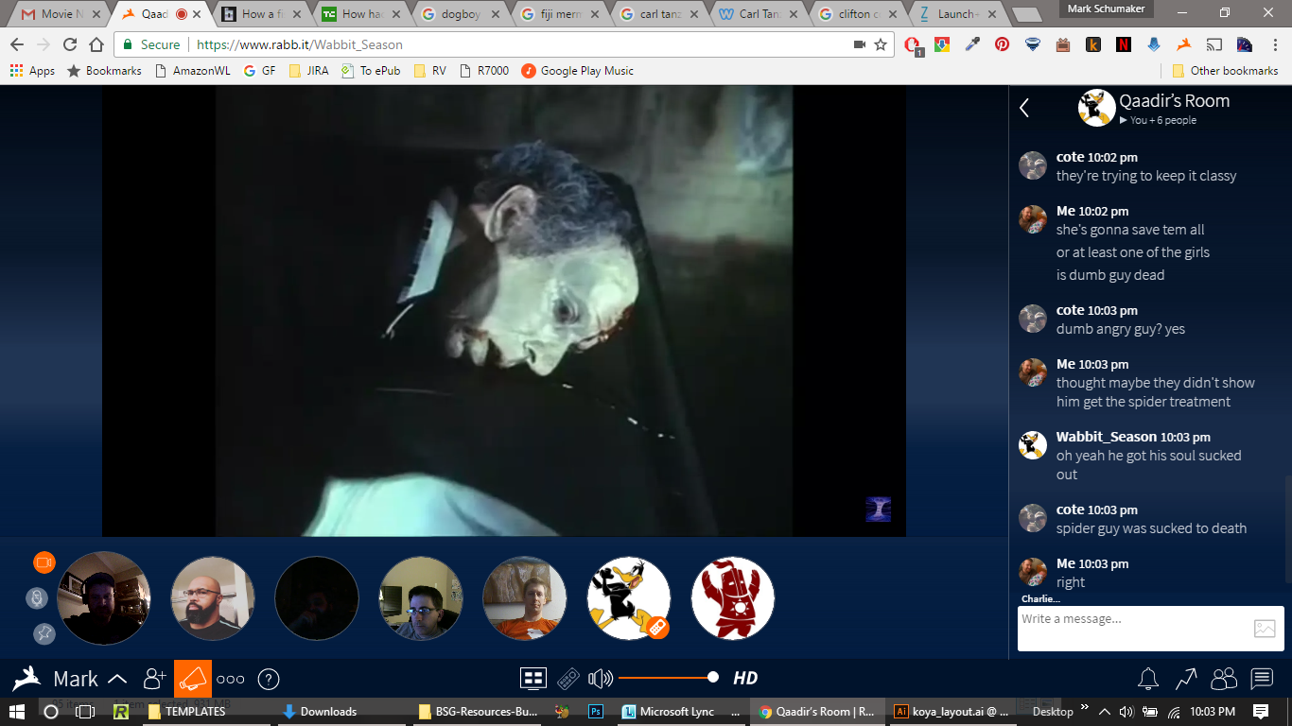Open the JIRA bookmark folder
Image resolution: width=1292 pixels, height=726 pixels.
coord(308,71)
